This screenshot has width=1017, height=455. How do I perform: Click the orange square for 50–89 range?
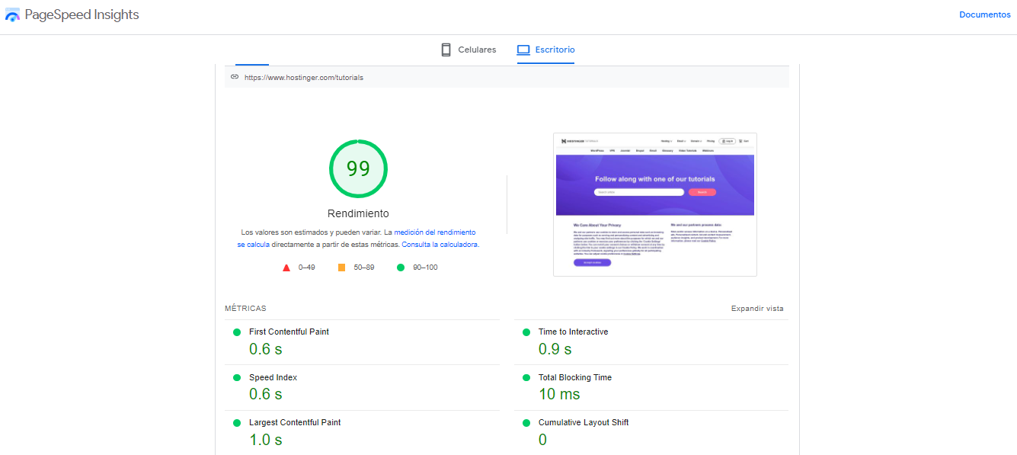pyautogui.click(x=341, y=267)
